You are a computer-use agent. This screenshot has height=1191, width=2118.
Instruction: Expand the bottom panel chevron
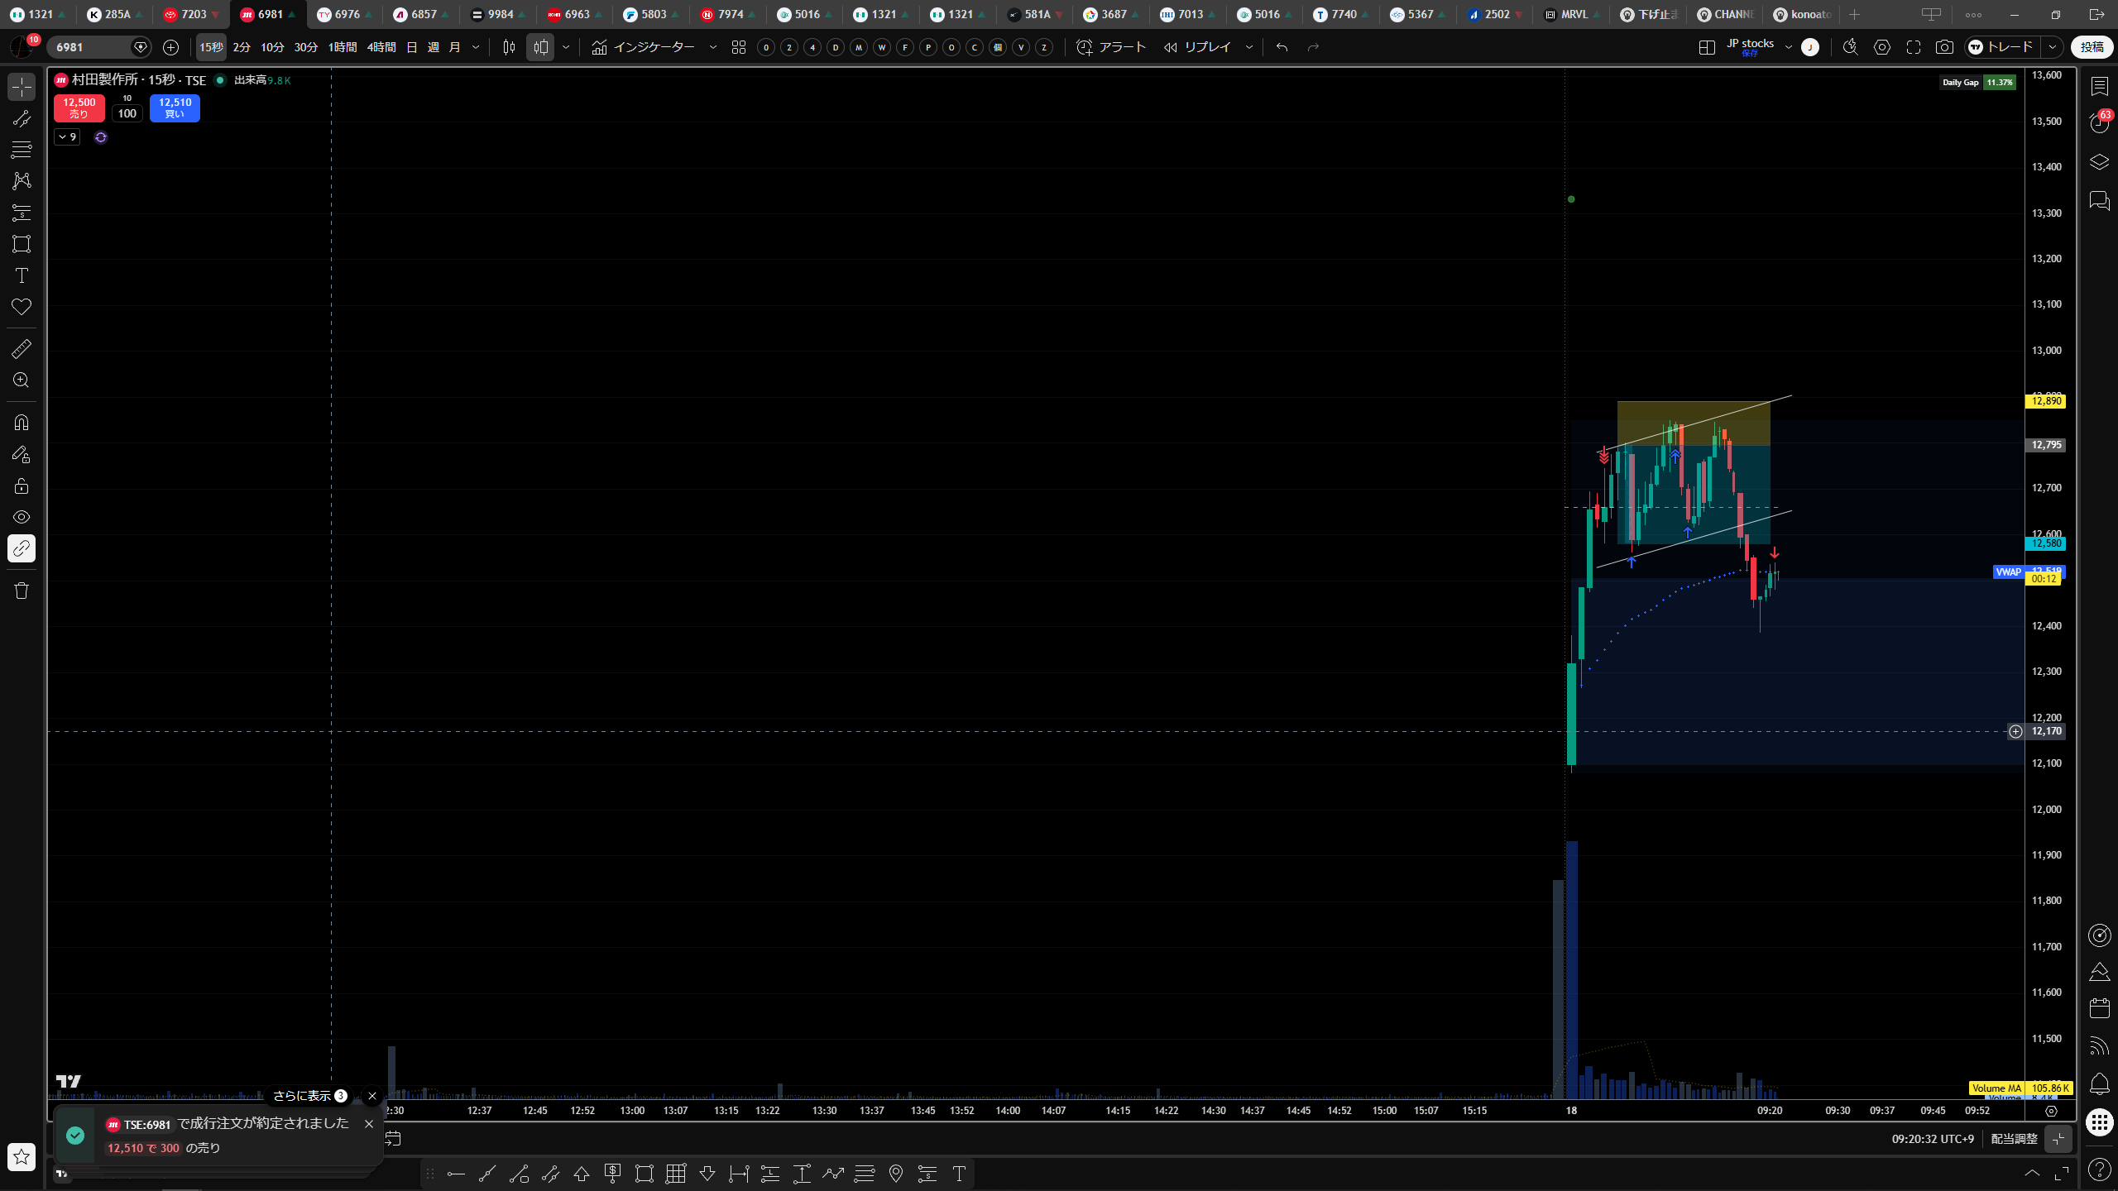click(2032, 1174)
